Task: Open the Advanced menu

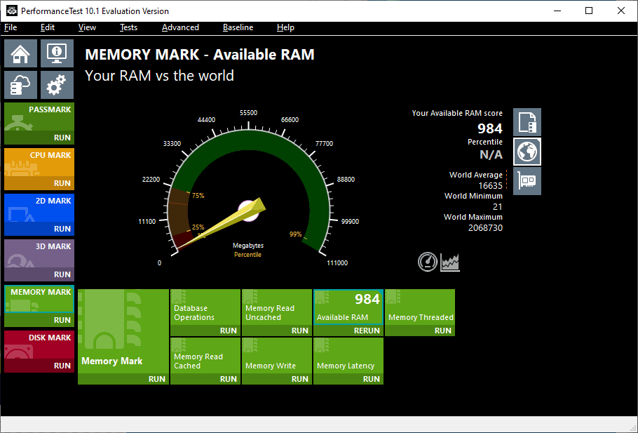Action: 180,27
